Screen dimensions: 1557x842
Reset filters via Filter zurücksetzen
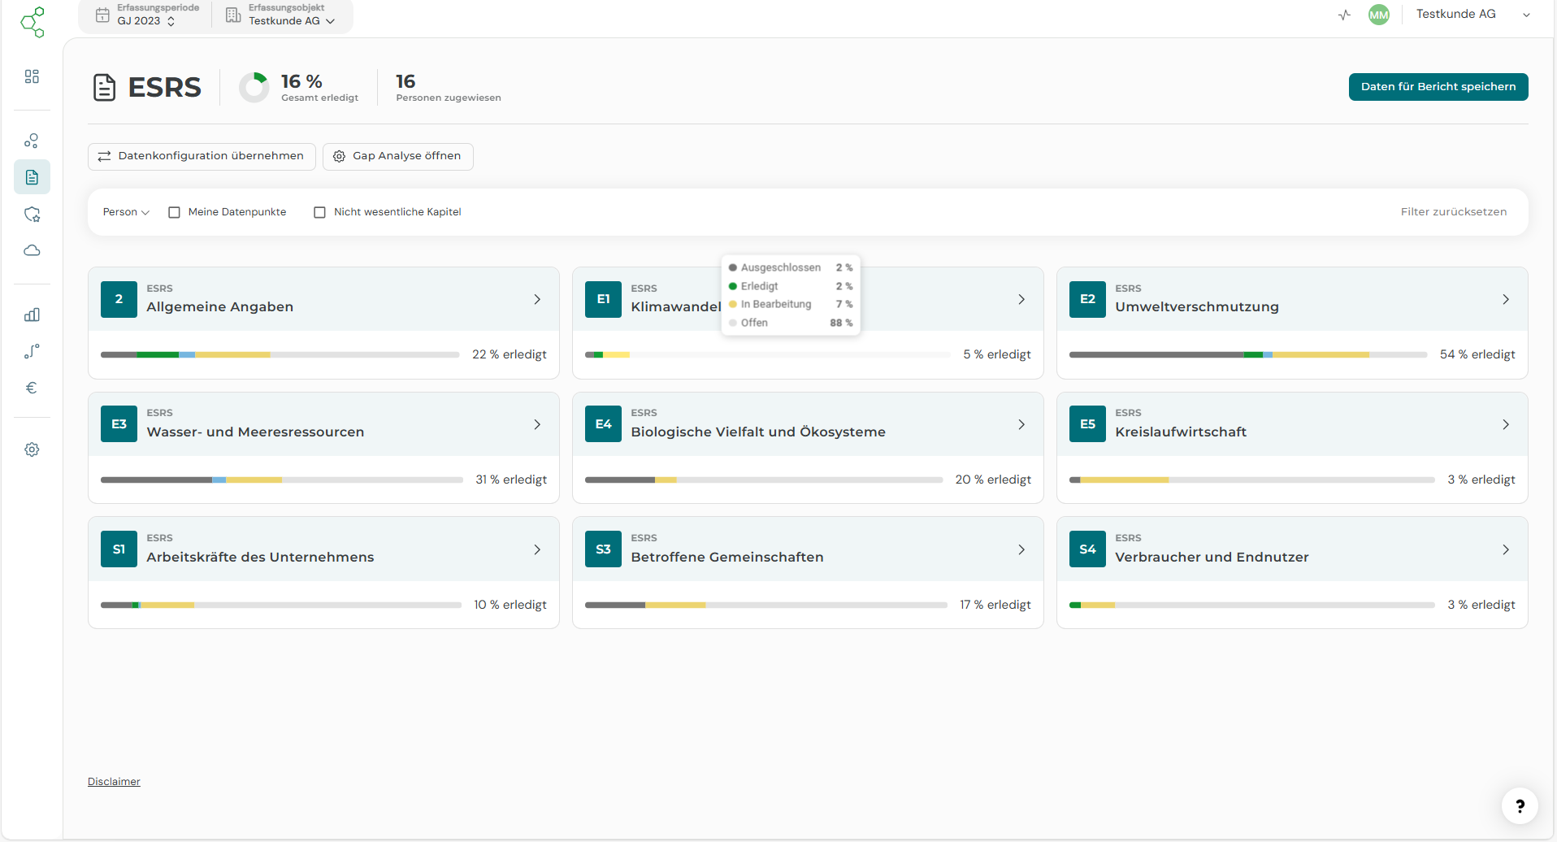pos(1453,212)
